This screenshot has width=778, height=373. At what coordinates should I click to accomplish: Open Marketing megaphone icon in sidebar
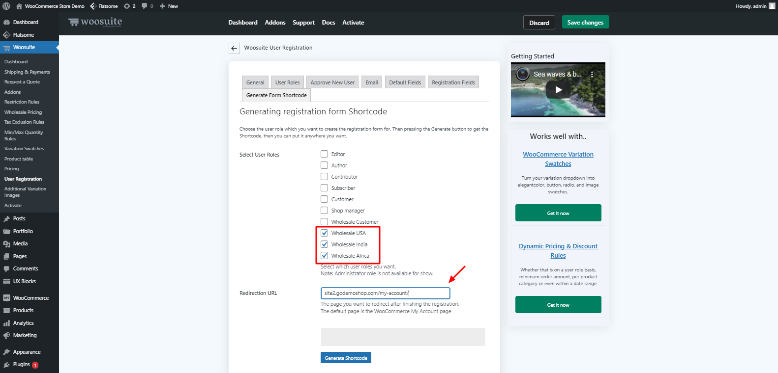tap(6, 335)
